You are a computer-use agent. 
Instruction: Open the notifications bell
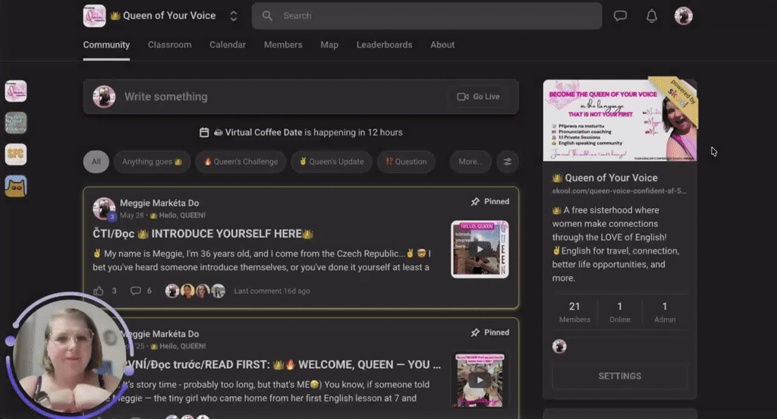click(x=652, y=16)
